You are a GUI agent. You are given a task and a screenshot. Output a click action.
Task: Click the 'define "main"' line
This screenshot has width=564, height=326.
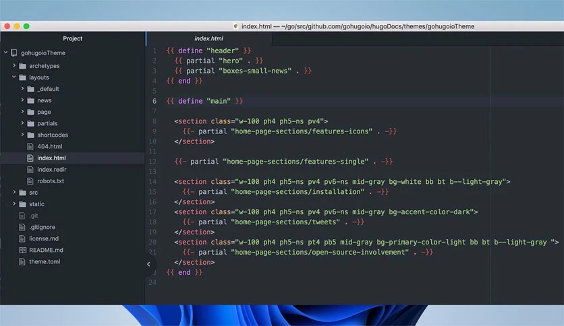(x=204, y=101)
